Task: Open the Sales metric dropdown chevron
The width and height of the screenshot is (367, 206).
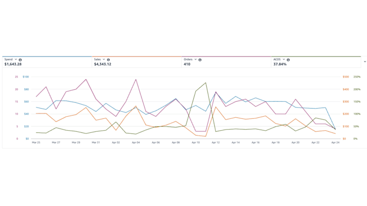Action: [104, 60]
